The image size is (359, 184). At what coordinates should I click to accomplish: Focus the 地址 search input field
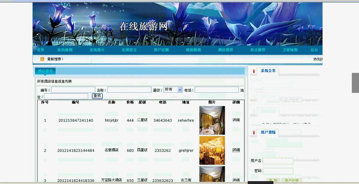[x=66, y=96]
